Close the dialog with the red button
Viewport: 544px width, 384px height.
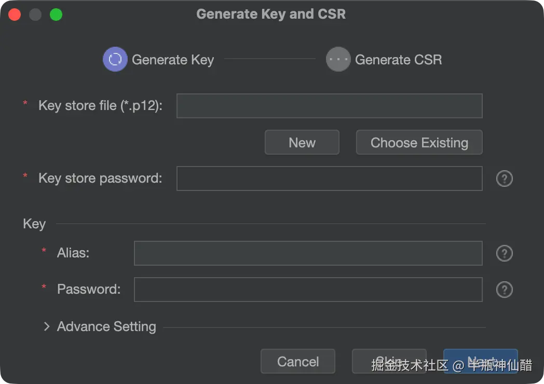click(15, 15)
